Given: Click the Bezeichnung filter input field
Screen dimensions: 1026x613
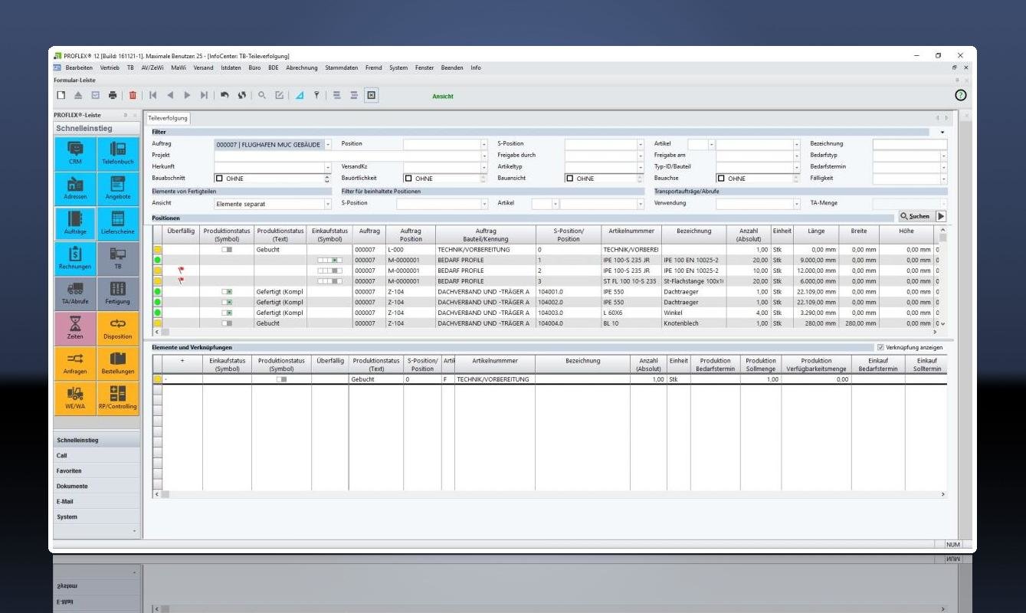Looking at the screenshot, I should point(909,144).
